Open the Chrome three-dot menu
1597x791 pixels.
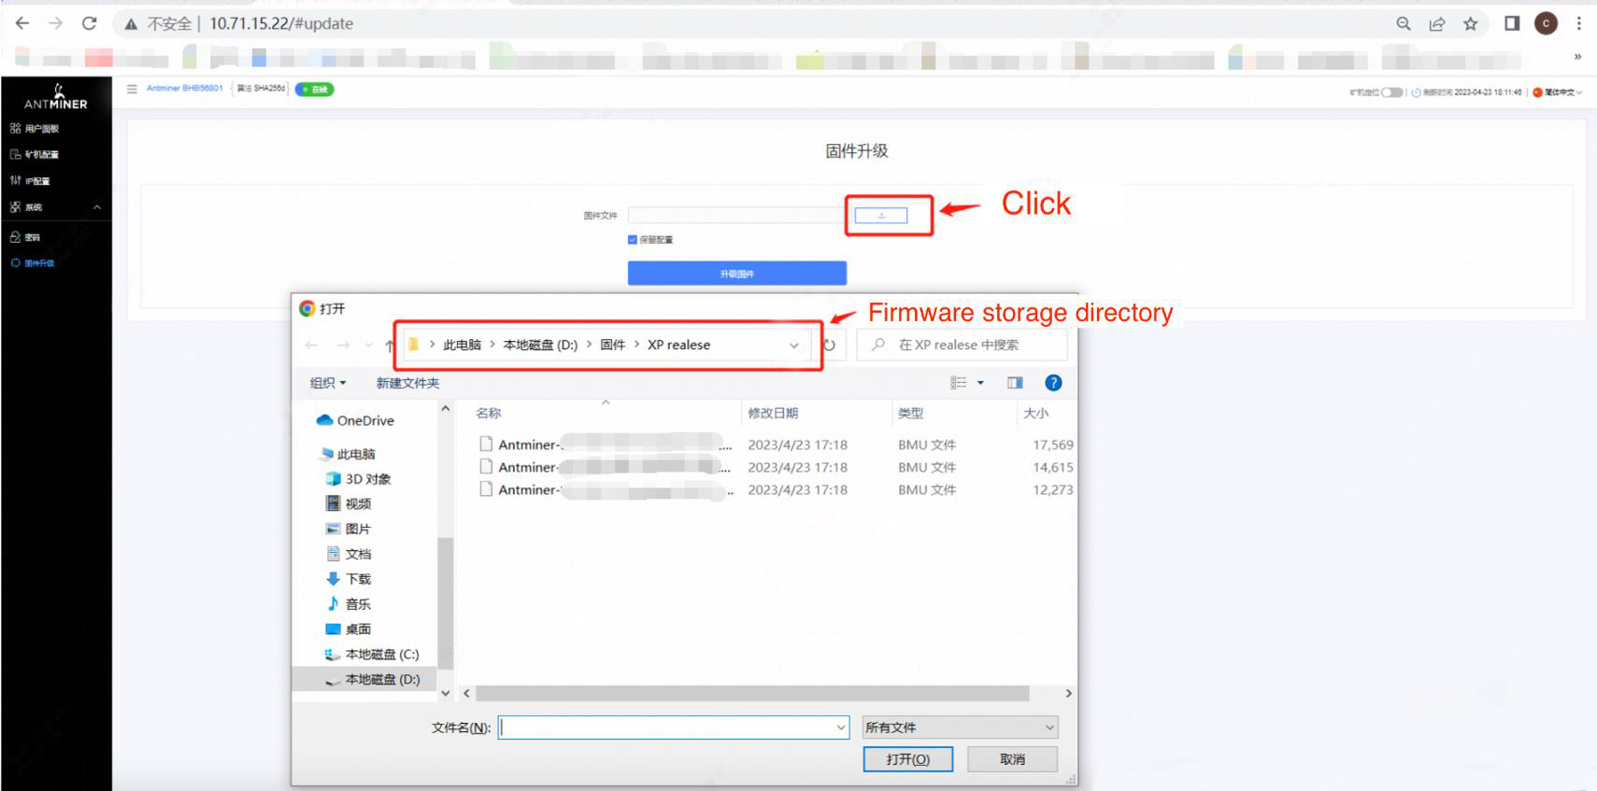tap(1579, 23)
